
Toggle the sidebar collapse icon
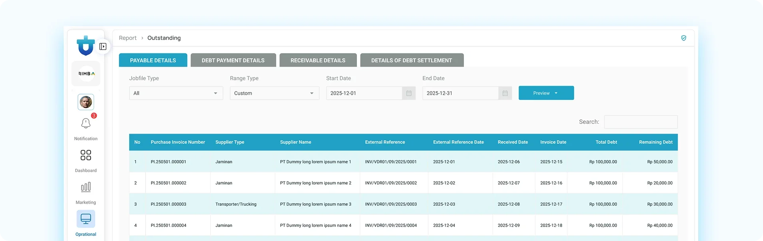pyautogui.click(x=103, y=46)
